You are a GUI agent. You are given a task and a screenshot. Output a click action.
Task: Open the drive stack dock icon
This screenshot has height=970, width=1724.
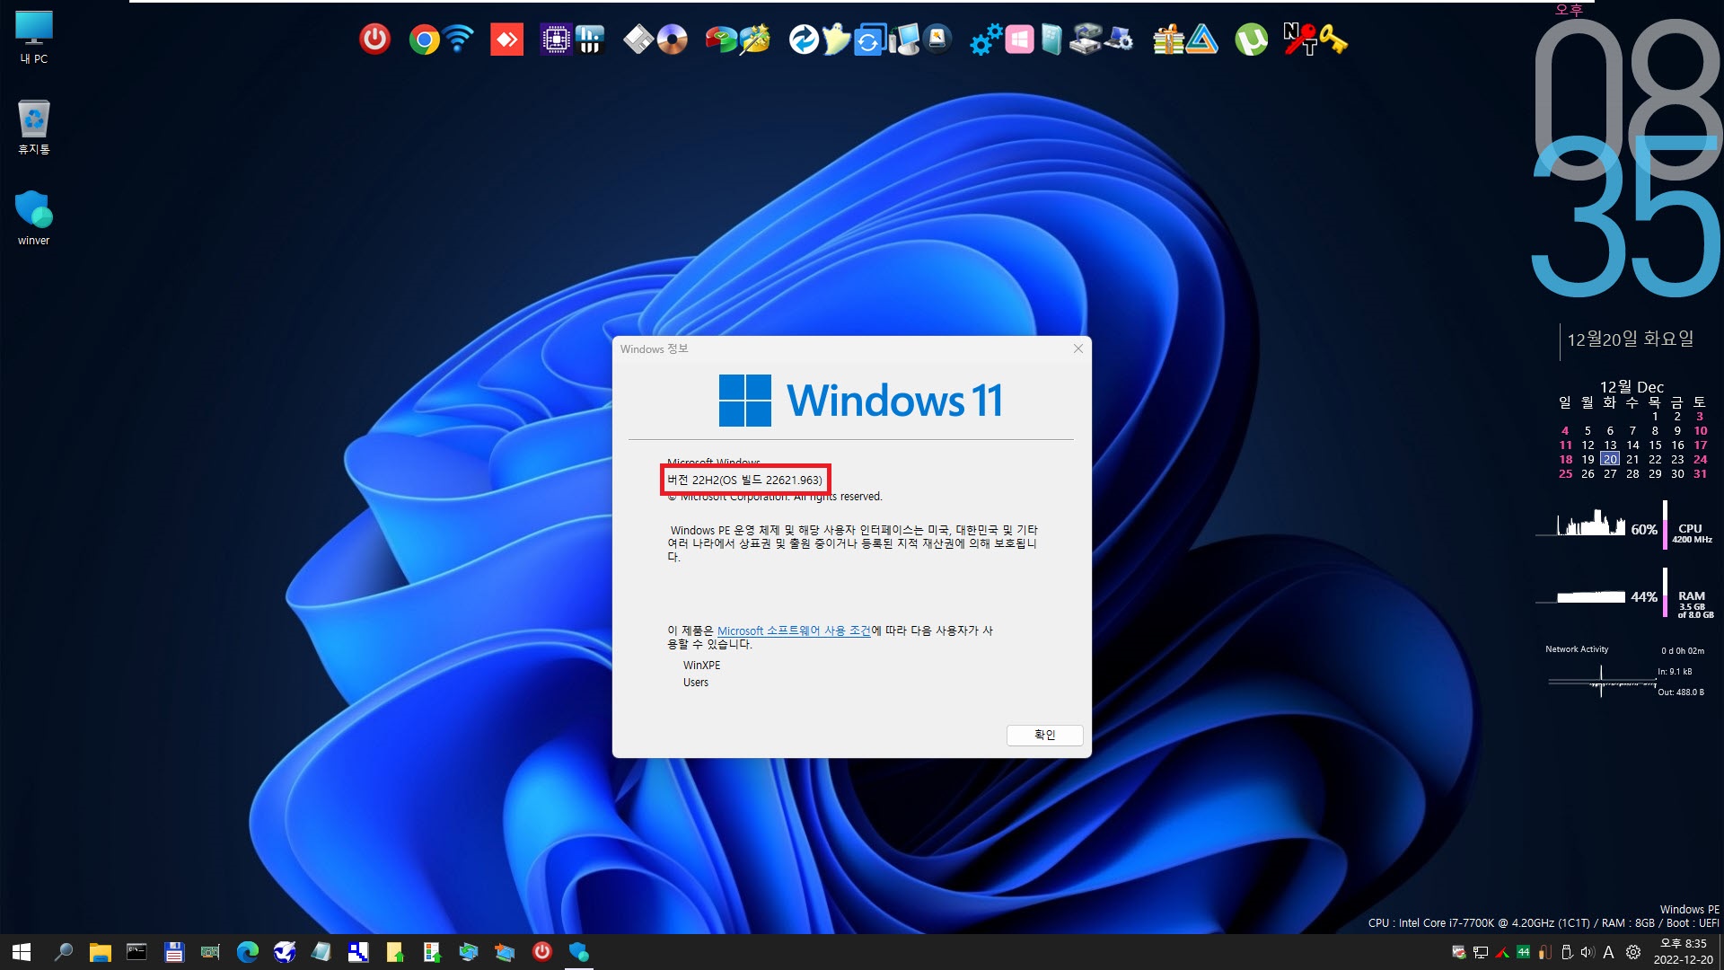[x=1085, y=40]
